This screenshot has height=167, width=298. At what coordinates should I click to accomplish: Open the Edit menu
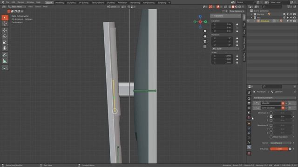pyautogui.click(x=14, y=2)
